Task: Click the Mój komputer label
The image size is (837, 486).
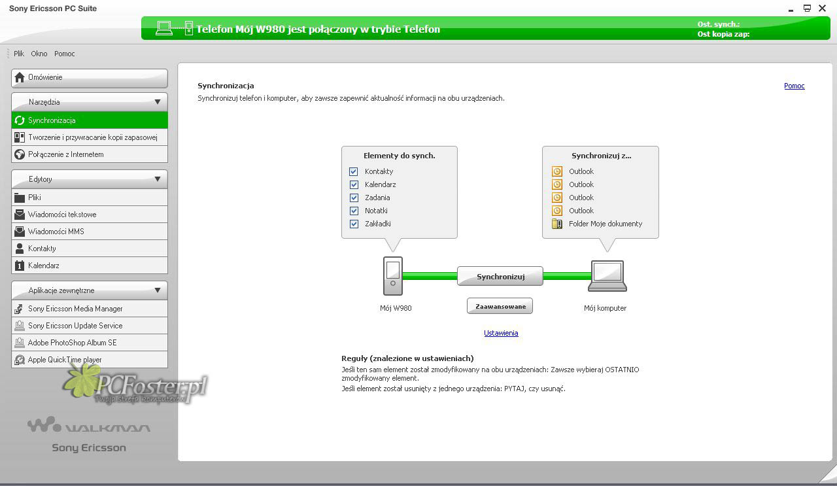Action: tap(606, 308)
